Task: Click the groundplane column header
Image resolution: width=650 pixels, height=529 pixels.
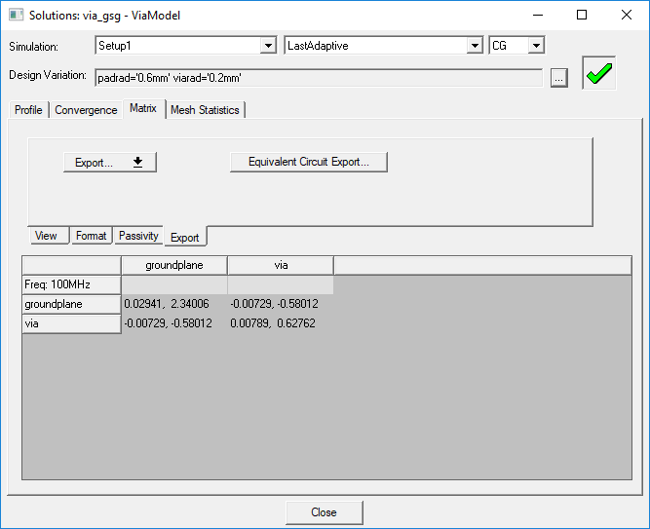Action: point(173,265)
